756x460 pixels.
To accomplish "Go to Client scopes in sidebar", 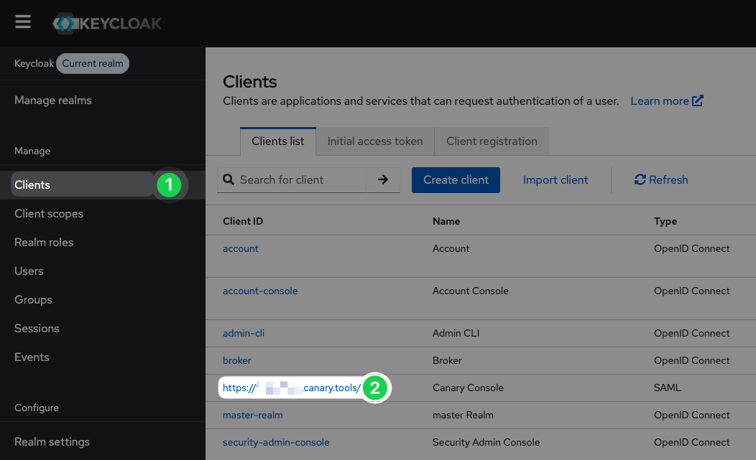I will coord(49,213).
